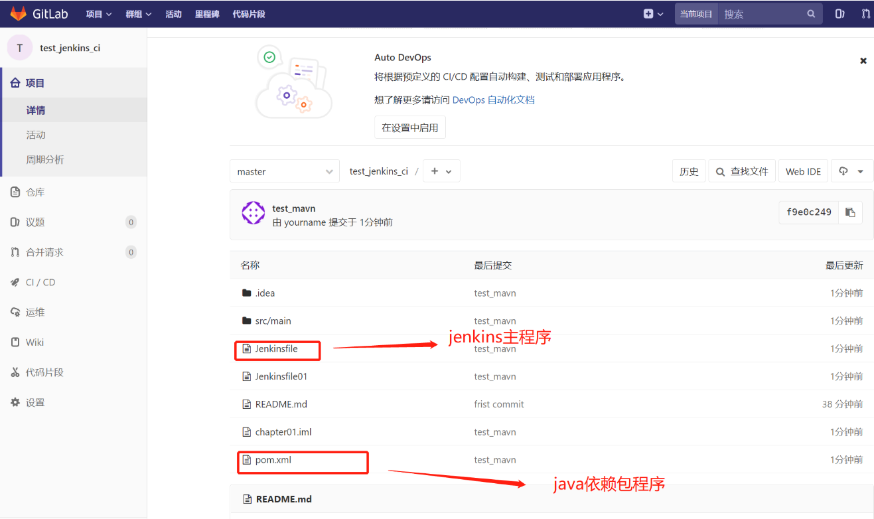Open the Jenkinsfile01 file
This screenshot has width=874, height=519.
point(281,377)
